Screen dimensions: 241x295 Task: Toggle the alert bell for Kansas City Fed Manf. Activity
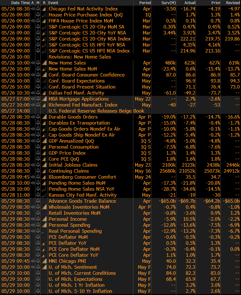(38, 195)
